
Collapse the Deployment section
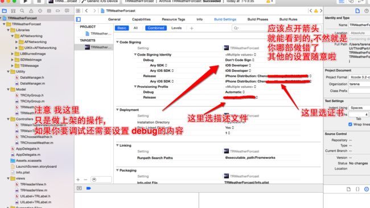[x=117, y=110]
